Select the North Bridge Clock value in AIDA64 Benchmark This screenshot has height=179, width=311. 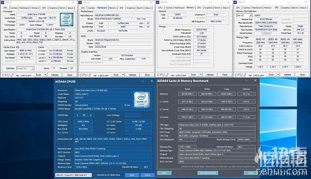point(246,140)
